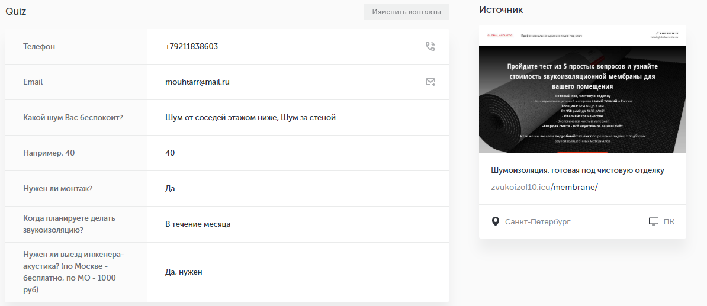Select the email mouhtarr@mail.ru
This screenshot has width=707, height=306.
click(x=197, y=82)
